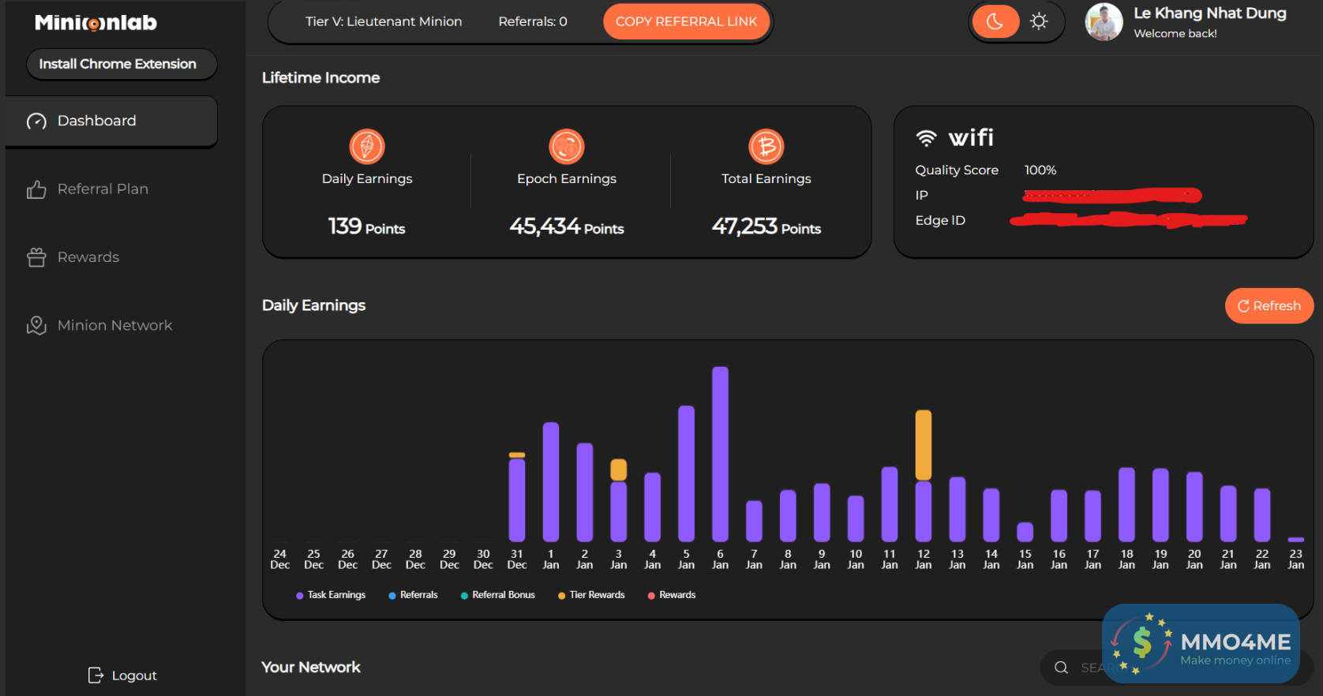
Task: Click the 'Lifetime Income' heading
Action: 321,78
